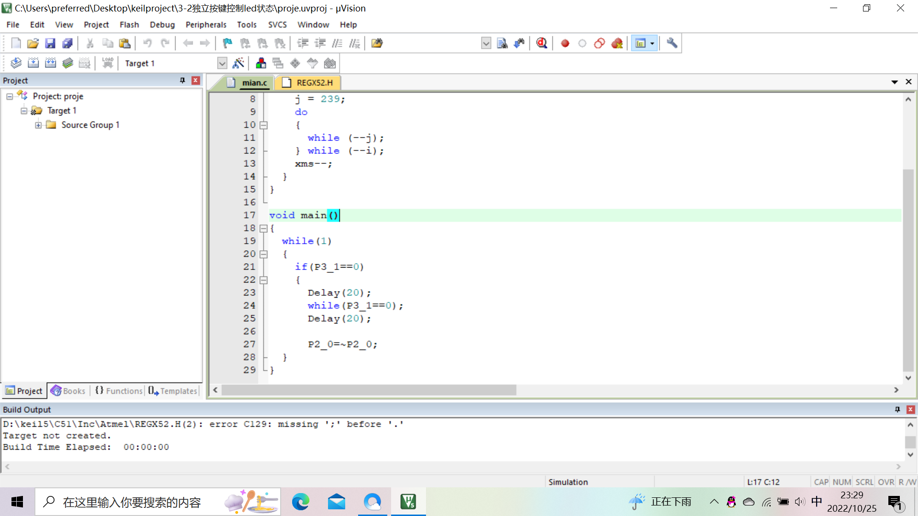Switch to the Books panel tab
Screen dimensions: 918x516
(x=68, y=391)
